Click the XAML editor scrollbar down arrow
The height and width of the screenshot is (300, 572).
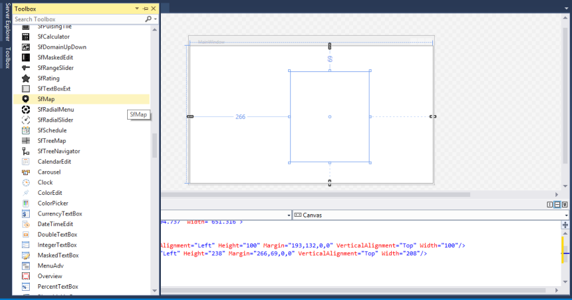565,281
